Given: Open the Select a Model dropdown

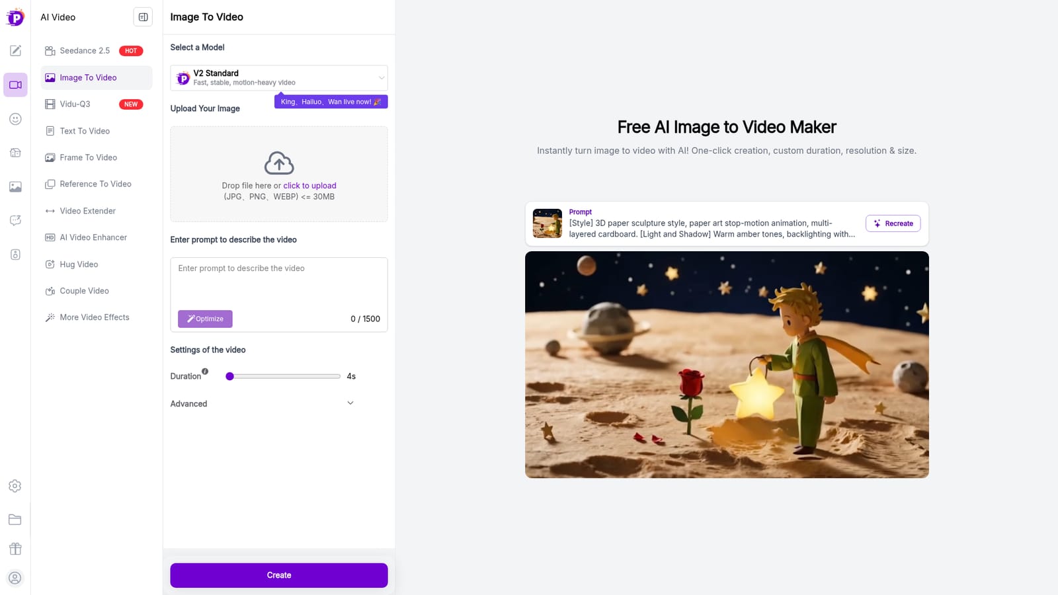Looking at the screenshot, I should click(x=279, y=78).
